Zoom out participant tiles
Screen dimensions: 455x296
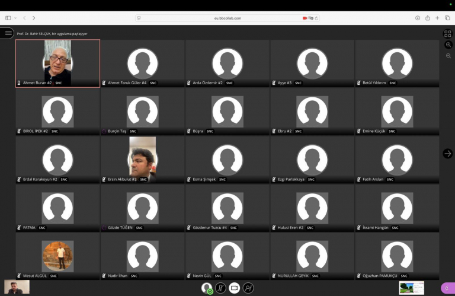pyautogui.click(x=448, y=56)
